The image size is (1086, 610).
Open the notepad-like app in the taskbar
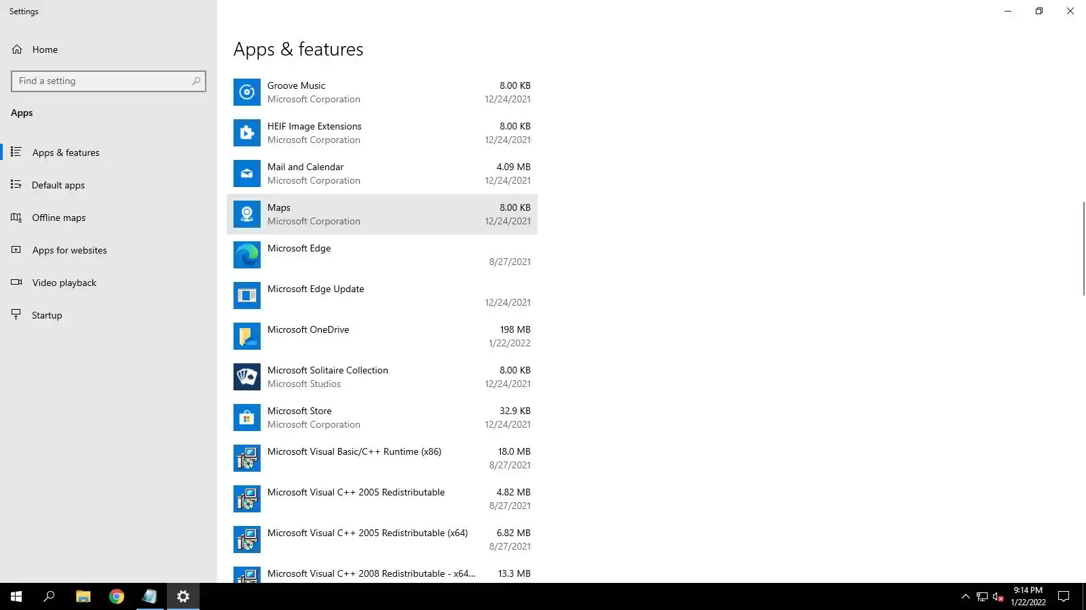150,596
